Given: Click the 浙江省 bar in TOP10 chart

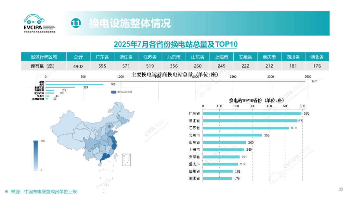Looking at the screenshot, I should 250,121.
